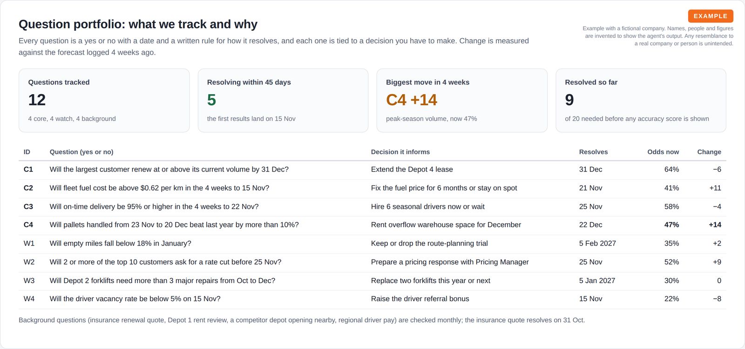The height and width of the screenshot is (349, 745).
Task: Click the +11 change value
Action: pos(715,188)
